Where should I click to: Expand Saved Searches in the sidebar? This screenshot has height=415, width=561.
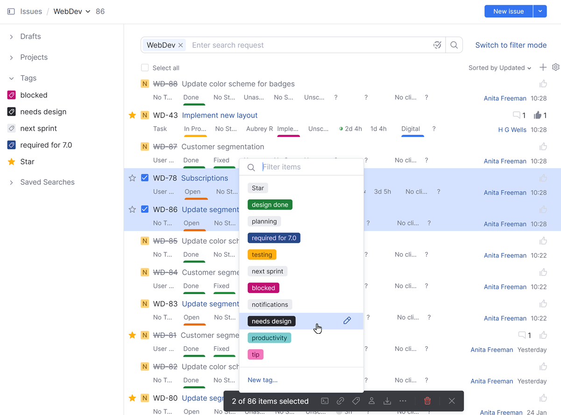point(47,182)
